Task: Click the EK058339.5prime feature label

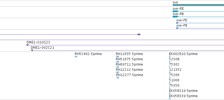Action: [183, 96]
